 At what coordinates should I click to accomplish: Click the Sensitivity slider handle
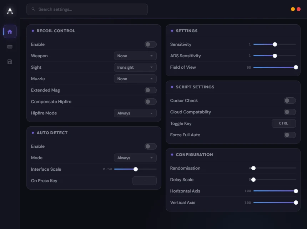tap(275, 44)
